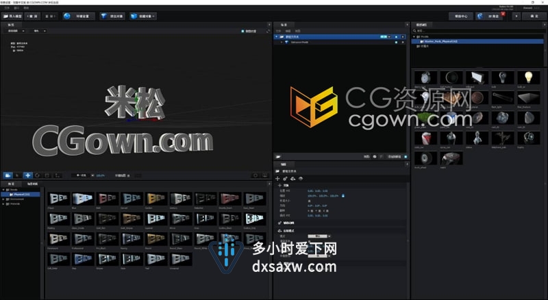Select the gold-colored Golden bevel preset thumbnail
The width and height of the screenshot is (548, 300).
pos(156,199)
